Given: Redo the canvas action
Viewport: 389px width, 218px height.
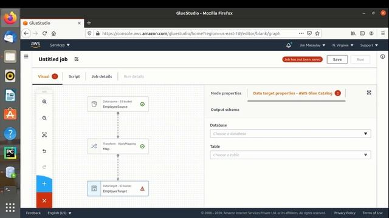Looking at the screenshot, I should [x=44, y=167].
